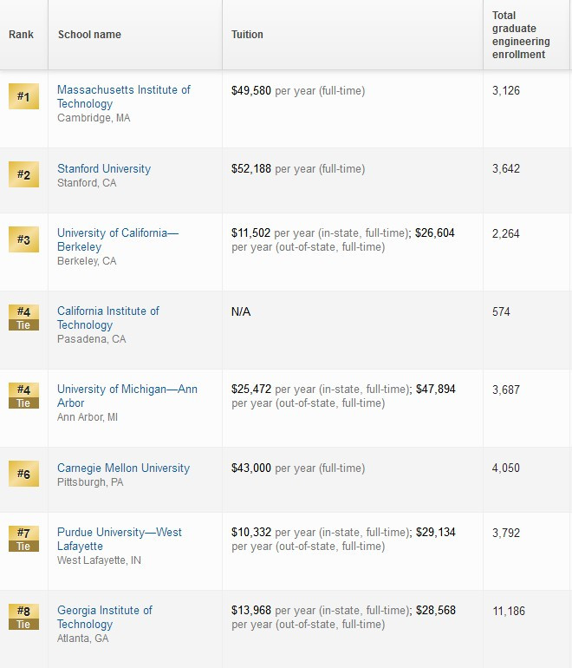Sort by the Tuition column header
Image resolution: width=572 pixels, height=668 pixels.
[247, 35]
